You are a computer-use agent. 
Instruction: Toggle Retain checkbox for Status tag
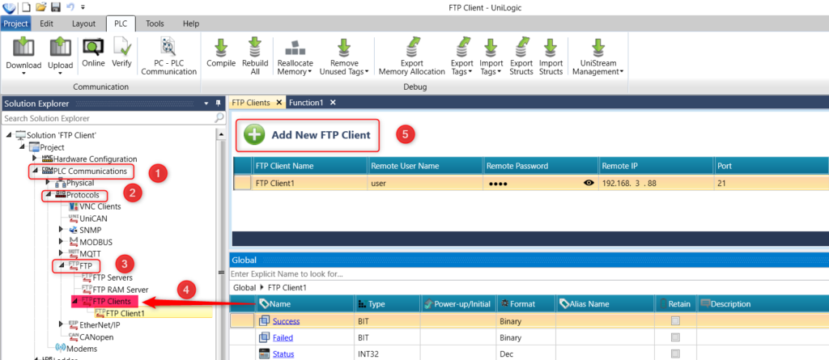[675, 354]
